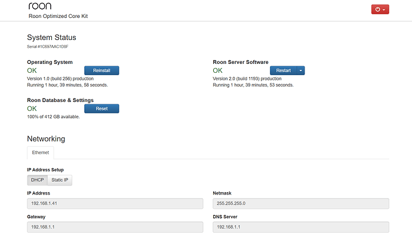Click the serial number text

click(48, 47)
